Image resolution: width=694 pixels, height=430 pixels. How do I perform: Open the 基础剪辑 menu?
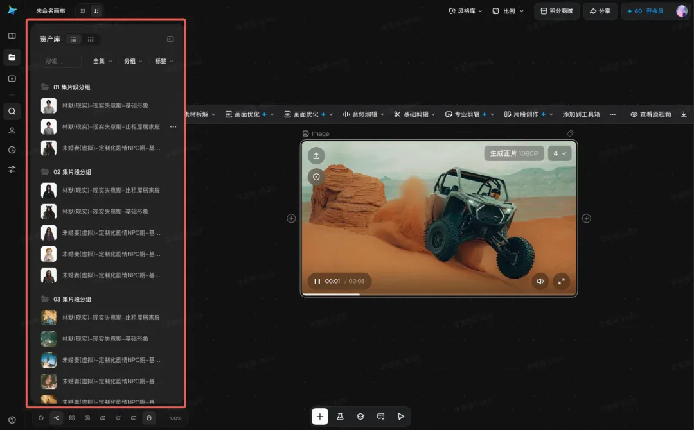(x=414, y=114)
